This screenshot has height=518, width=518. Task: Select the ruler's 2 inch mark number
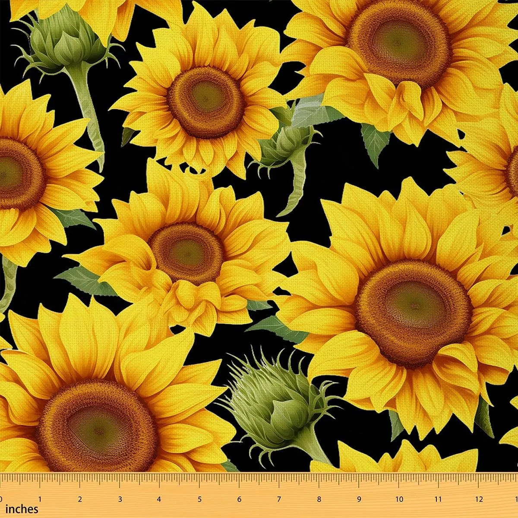(80, 499)
